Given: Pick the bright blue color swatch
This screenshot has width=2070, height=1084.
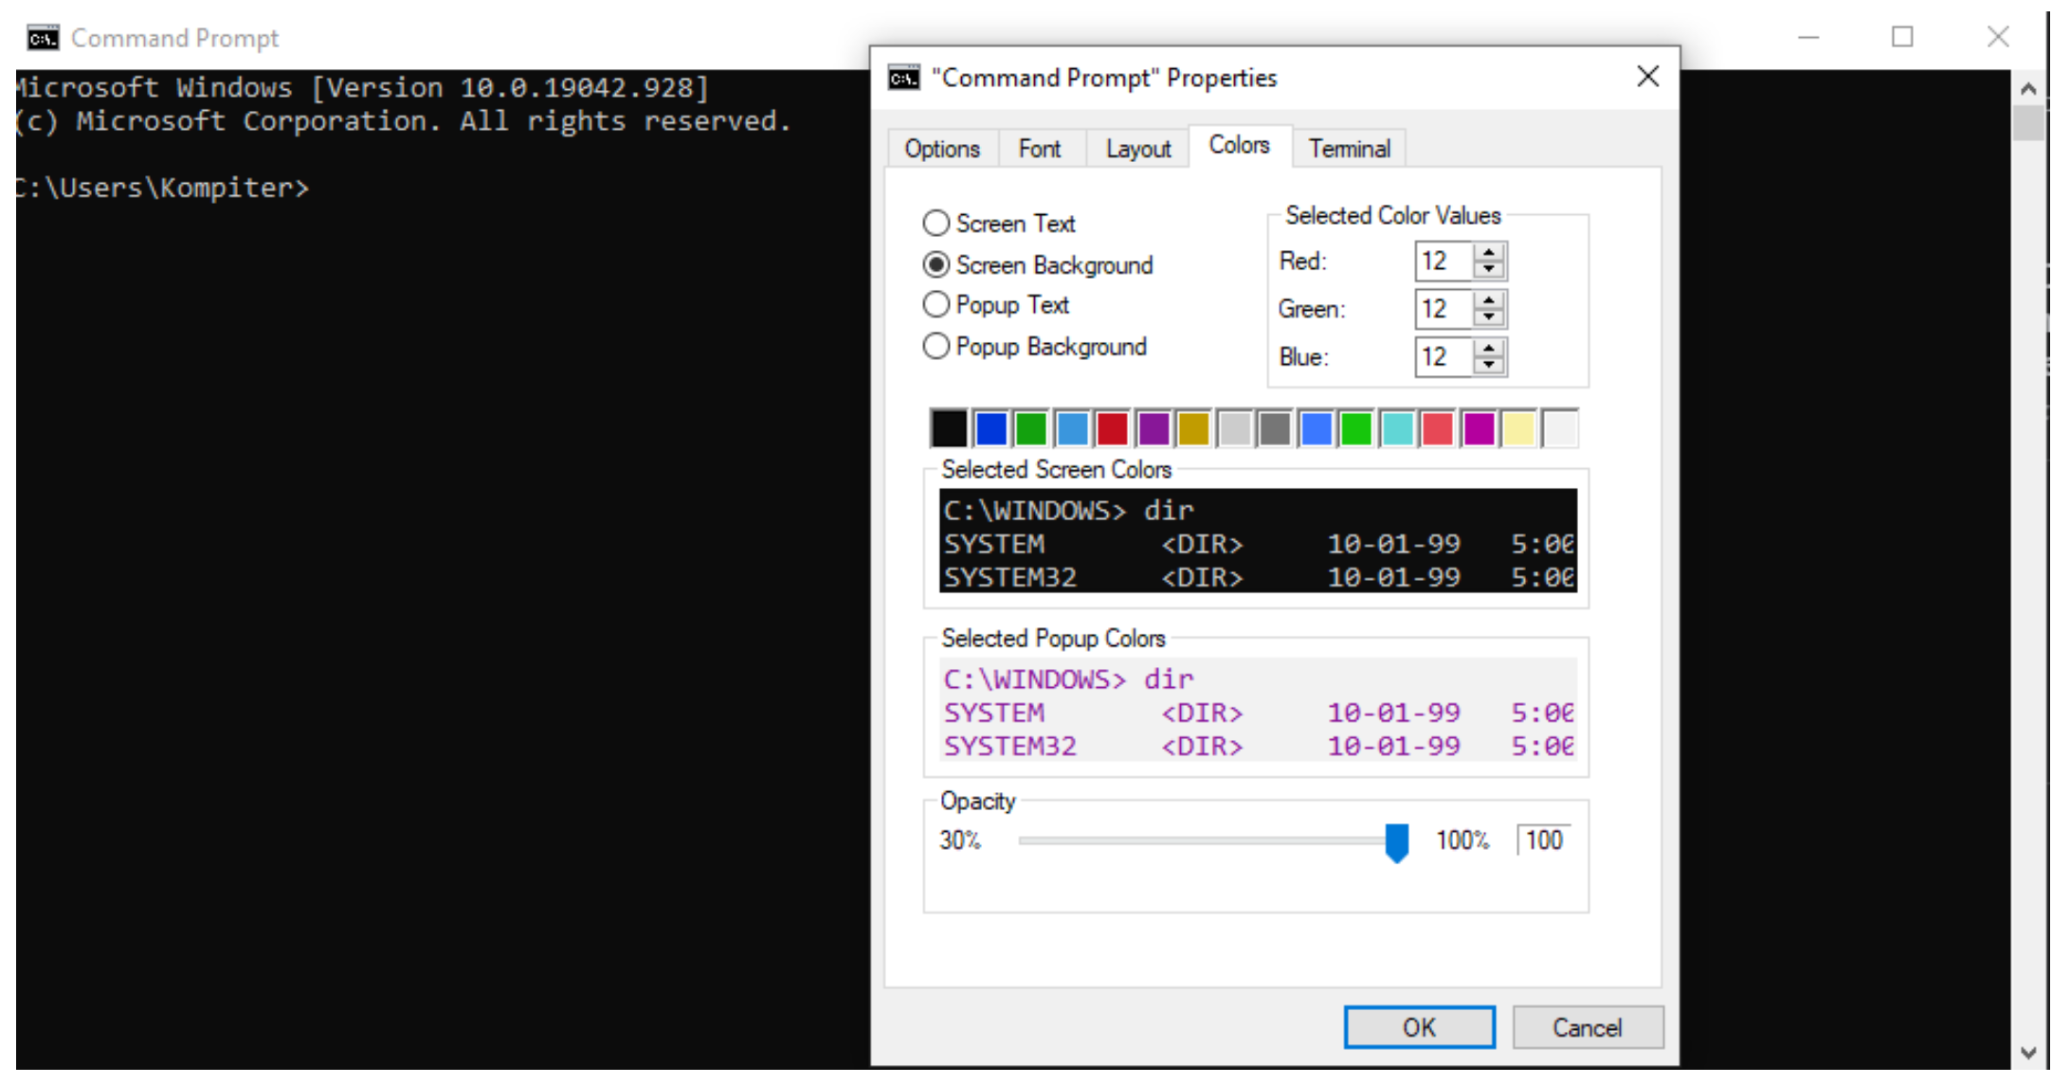Looking at the screenshot, I should tap(1316, 429).
